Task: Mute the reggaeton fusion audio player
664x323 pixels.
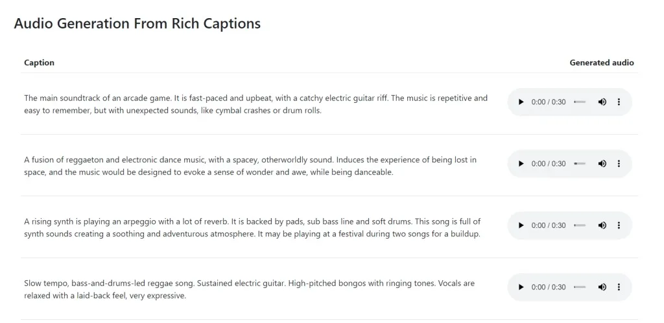Action: 602,164
